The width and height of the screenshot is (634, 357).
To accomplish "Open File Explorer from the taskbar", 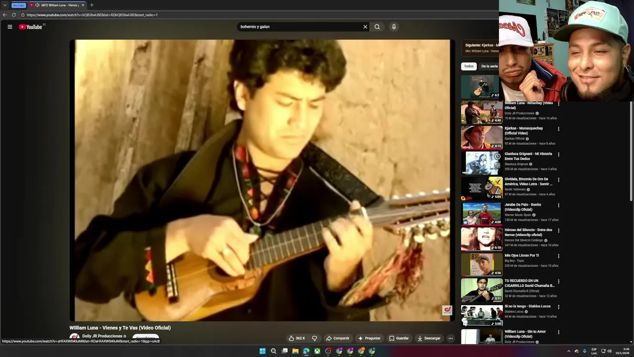I will coord(295,351).
